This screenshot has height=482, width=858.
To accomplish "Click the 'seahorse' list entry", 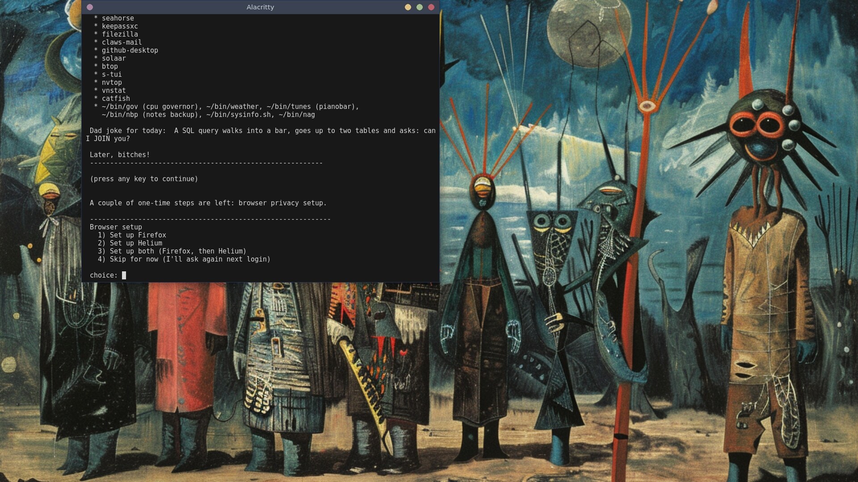I will point(118,18).
